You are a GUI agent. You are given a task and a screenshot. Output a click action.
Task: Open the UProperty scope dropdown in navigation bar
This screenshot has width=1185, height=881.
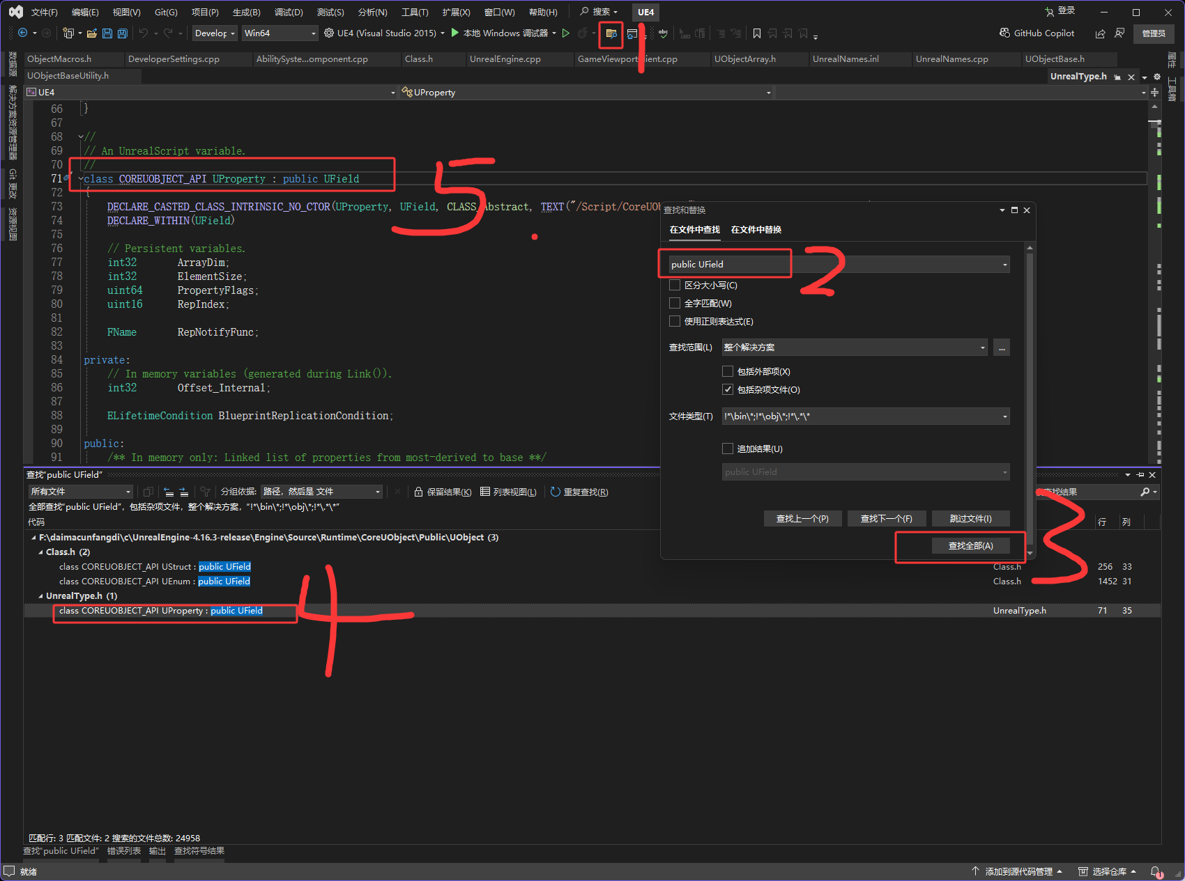click(x=587, y=92)
